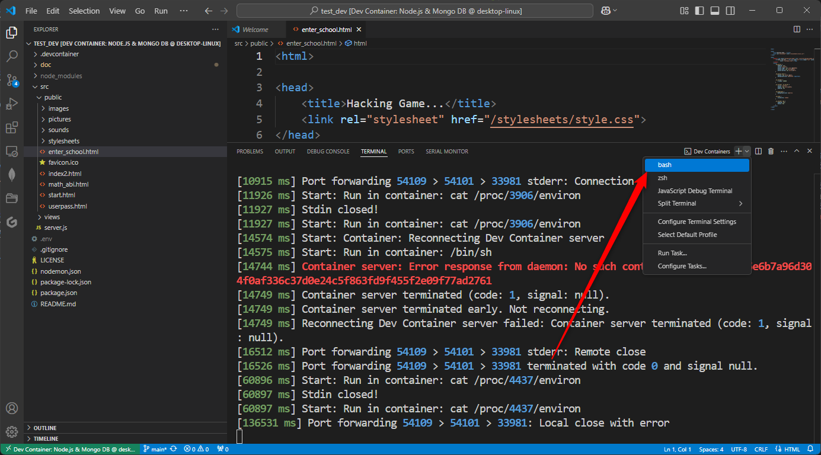Viewport: 821px width, 455px height.
Task: Click main branch in status bar
Action: (x=155, y=449)
